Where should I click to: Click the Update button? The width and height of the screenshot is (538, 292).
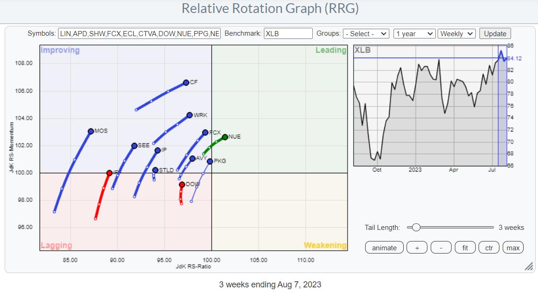click(495, 34)
